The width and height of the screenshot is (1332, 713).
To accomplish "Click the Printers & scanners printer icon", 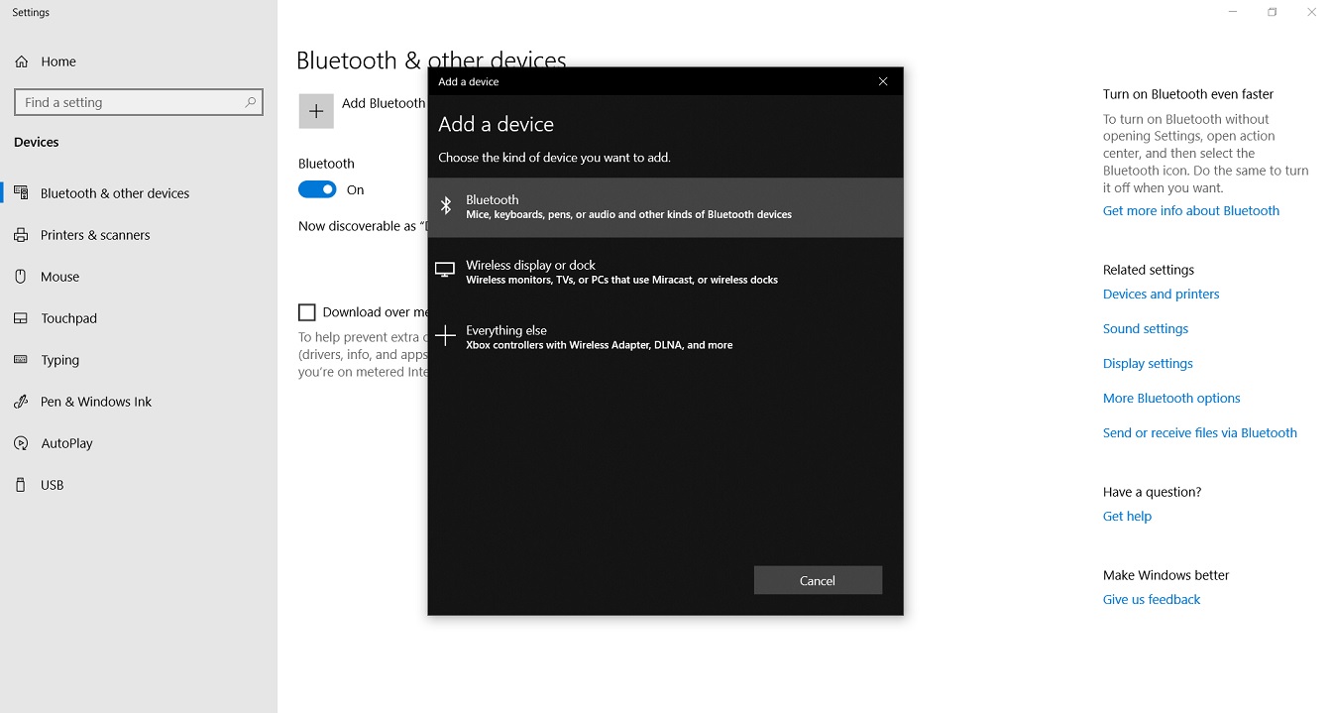I will coord(22,235).
